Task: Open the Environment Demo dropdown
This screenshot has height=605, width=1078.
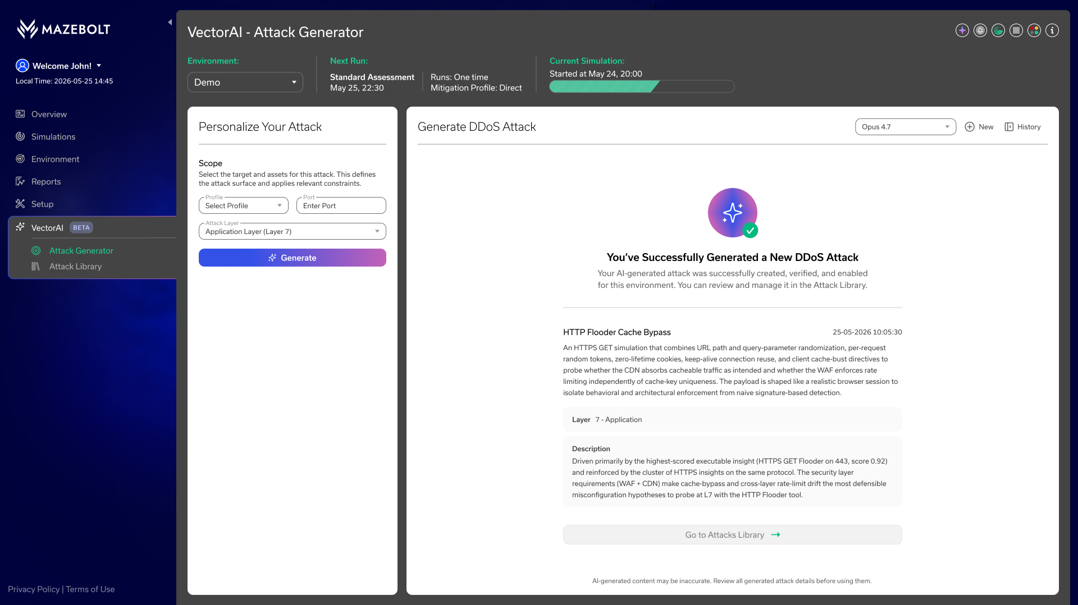Action: pyautogui.click(x=245, y=82)
